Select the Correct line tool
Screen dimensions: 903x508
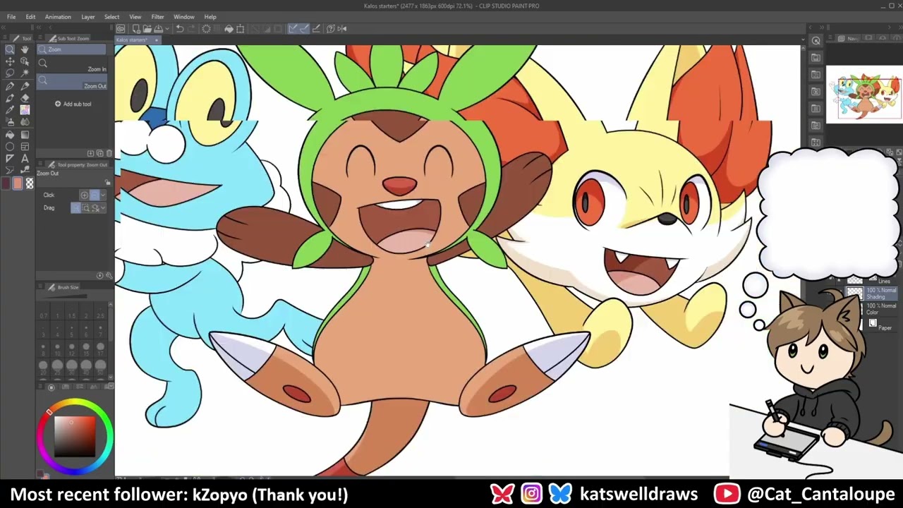pyautogui.click(x=25, y=170)
